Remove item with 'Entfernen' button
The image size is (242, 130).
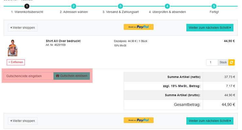[16, 62]
